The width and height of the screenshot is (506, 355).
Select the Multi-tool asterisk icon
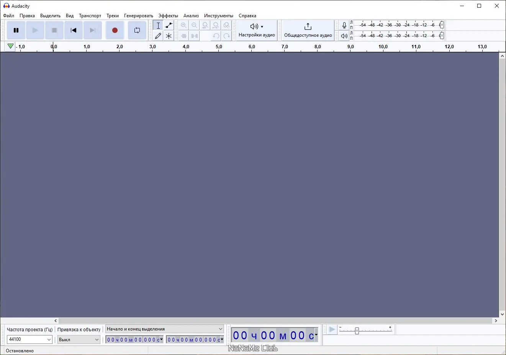pos(169,36)
